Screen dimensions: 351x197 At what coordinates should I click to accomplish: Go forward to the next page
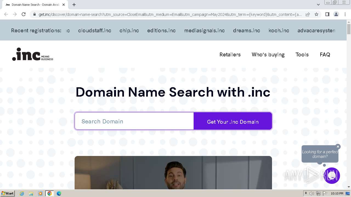15,14
